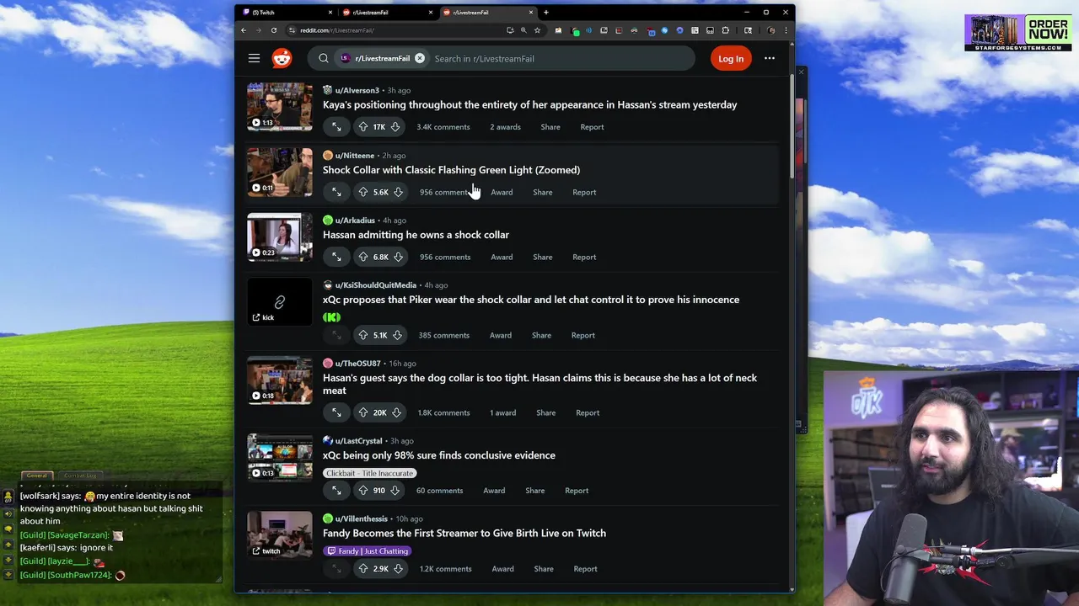This screenshot has height=606, width=1079.
Task: Open the three-dot more options menu beside Log In
Action: (769, 58)
